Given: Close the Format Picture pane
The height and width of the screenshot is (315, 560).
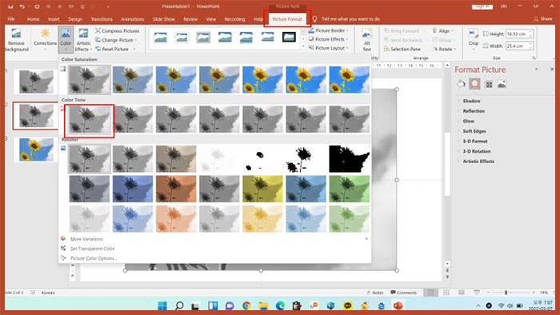Looking at the screenshot, I should pyautogui.click(x=552, y=70).
